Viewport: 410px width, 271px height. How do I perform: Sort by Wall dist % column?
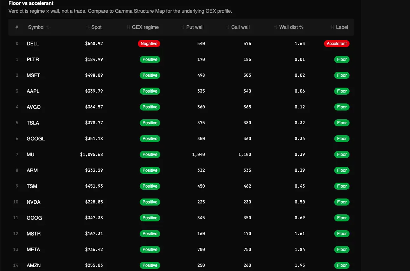[289, 27]
